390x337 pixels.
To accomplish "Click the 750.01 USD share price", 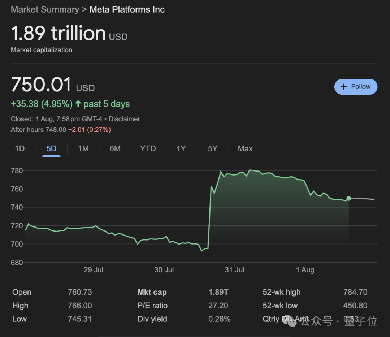I will 52,85.
